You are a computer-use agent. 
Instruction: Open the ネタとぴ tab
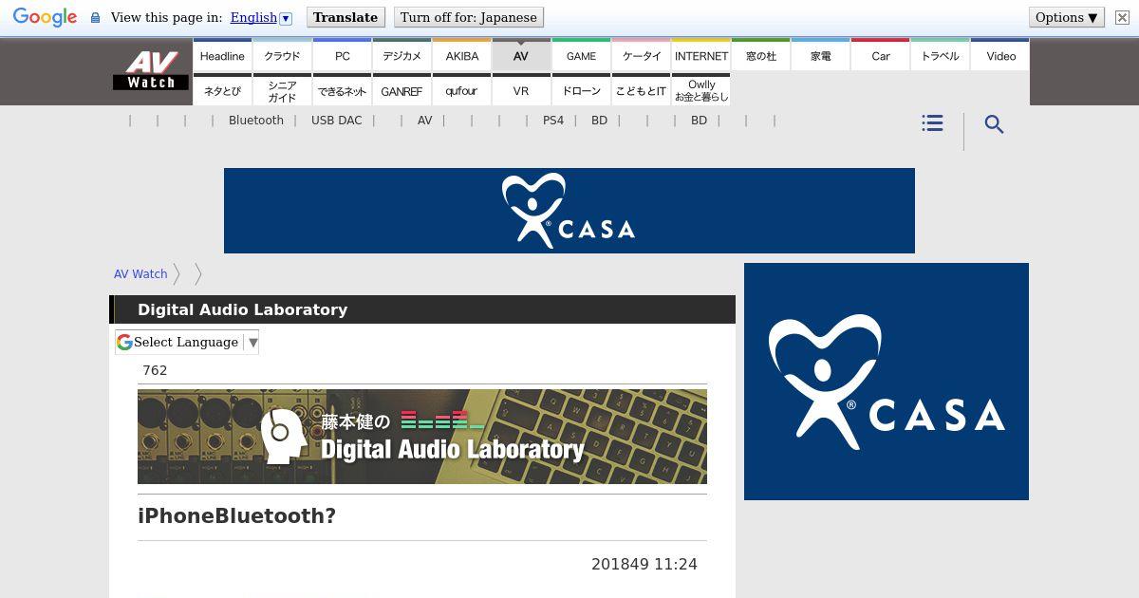222,90
